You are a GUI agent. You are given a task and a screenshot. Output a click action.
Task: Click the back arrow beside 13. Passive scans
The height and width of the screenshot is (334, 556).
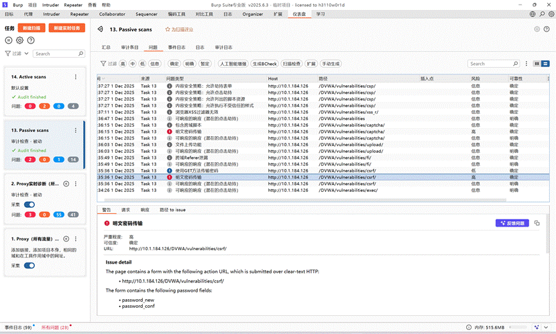101,29
